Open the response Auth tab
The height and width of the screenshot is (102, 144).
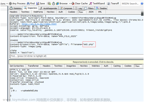[x=106, y=66]
